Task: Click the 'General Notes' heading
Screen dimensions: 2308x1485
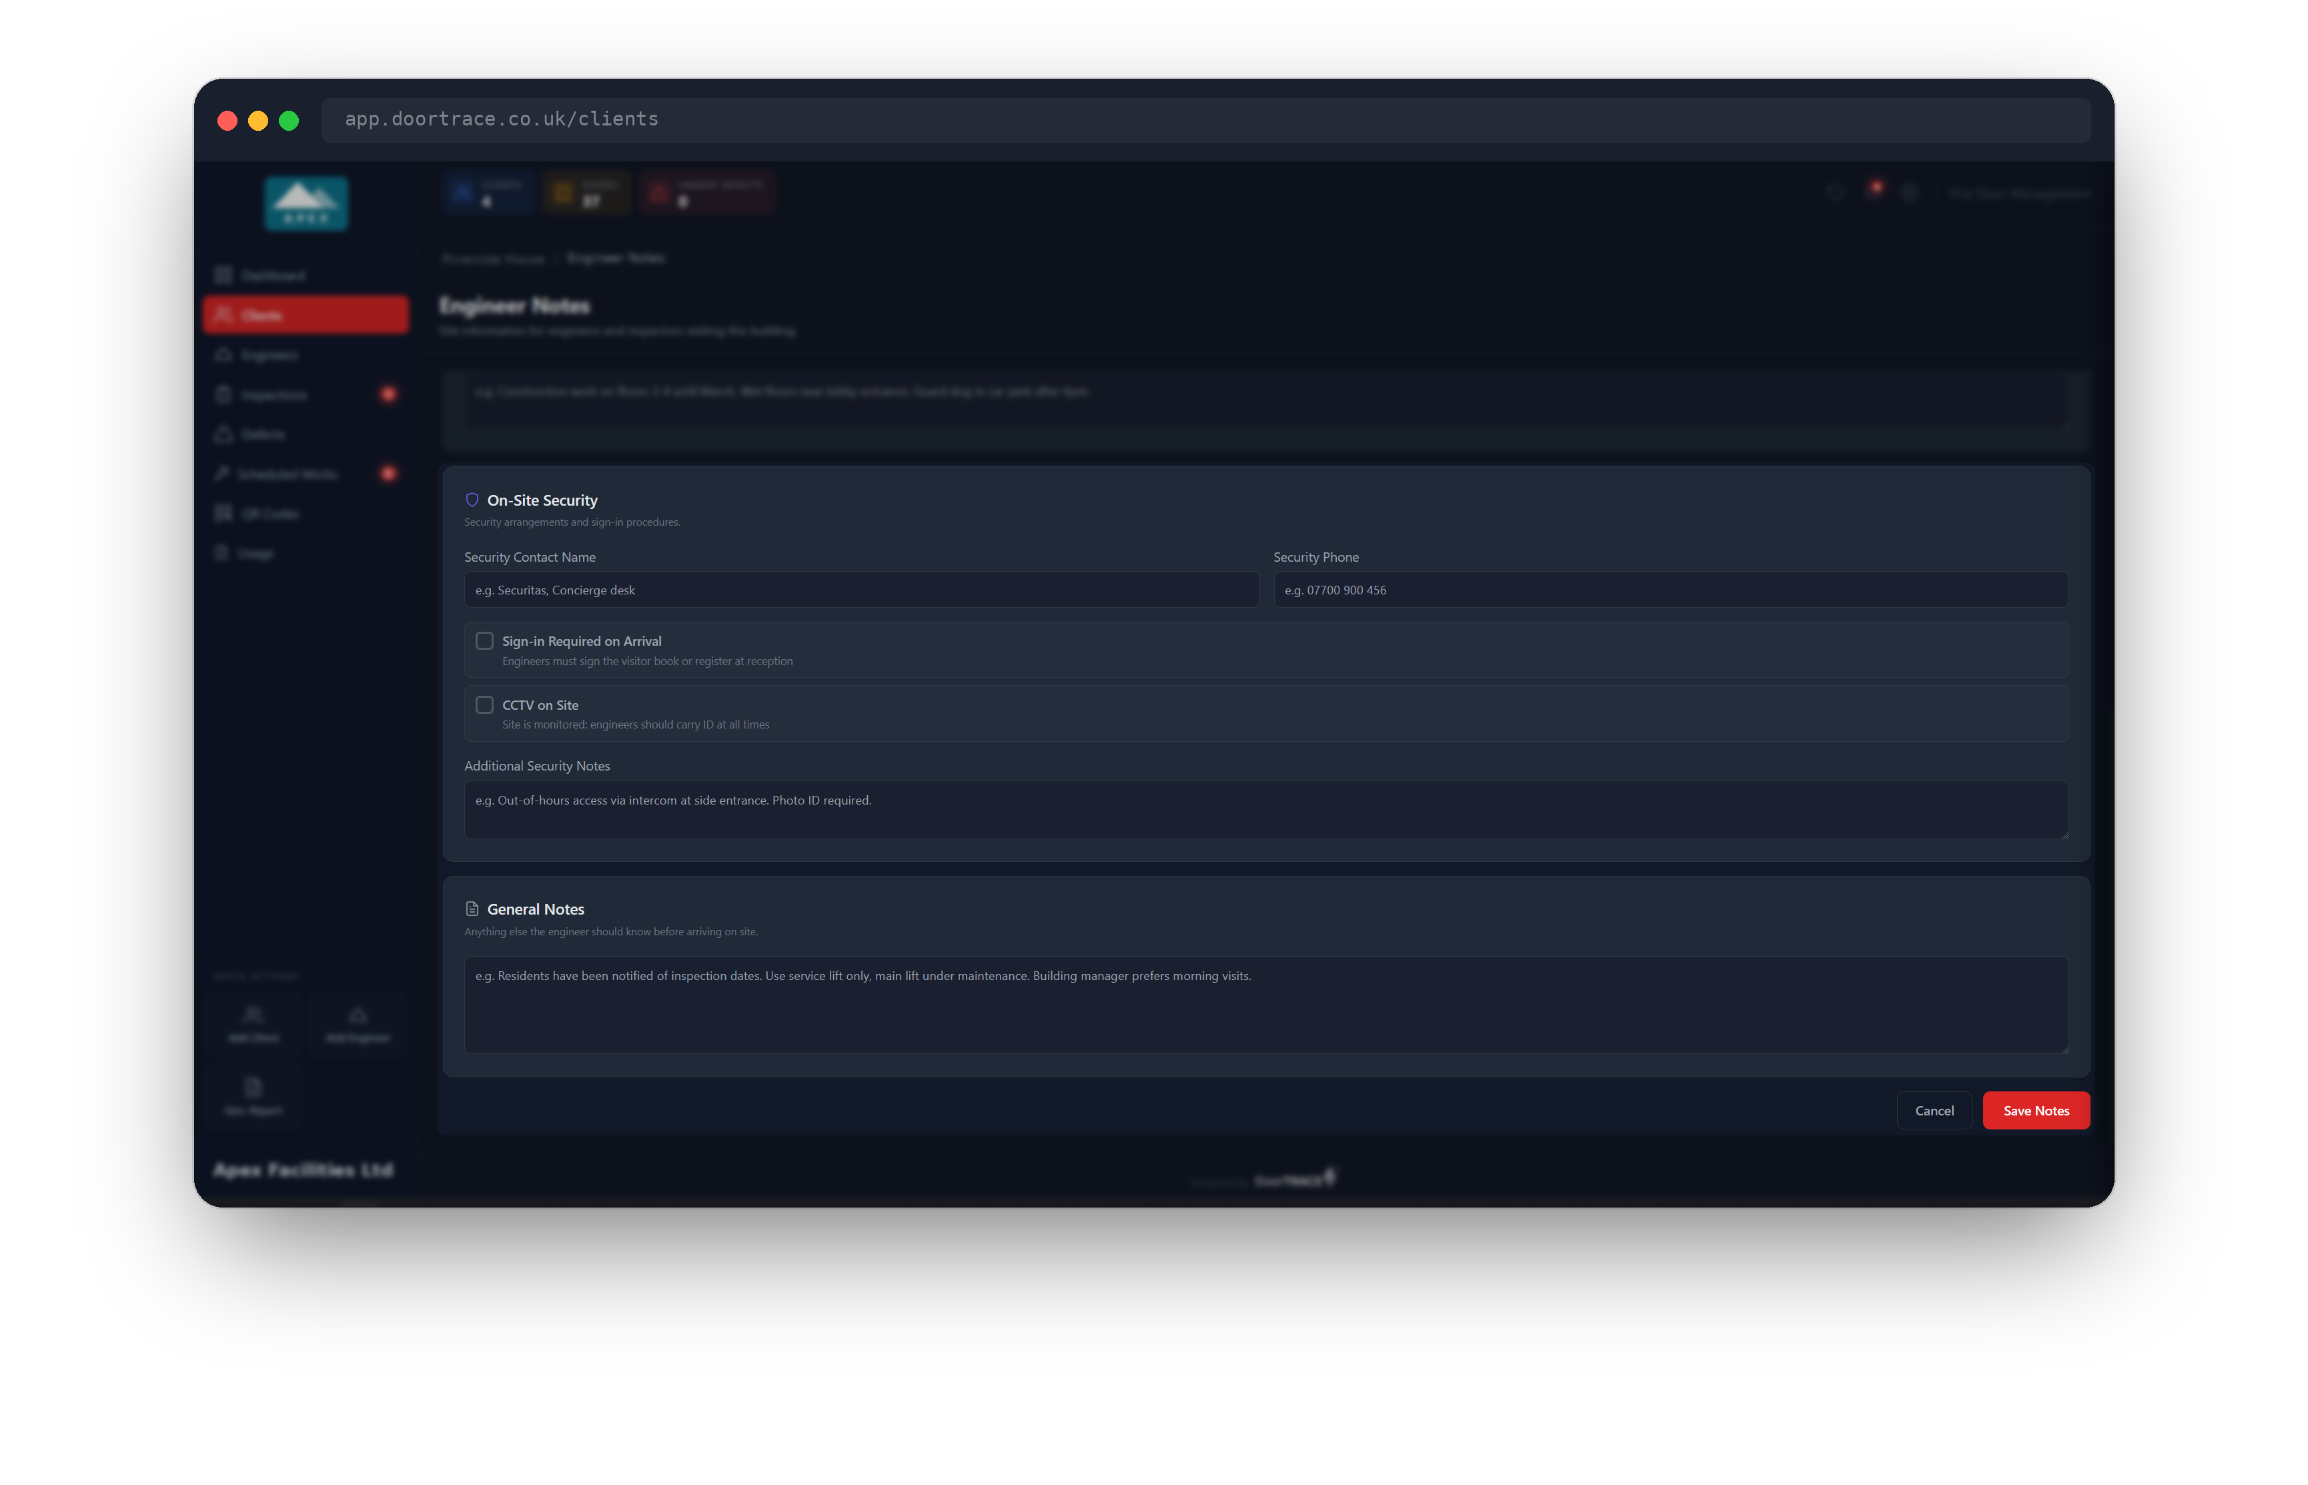Action: tap(535, 909)
